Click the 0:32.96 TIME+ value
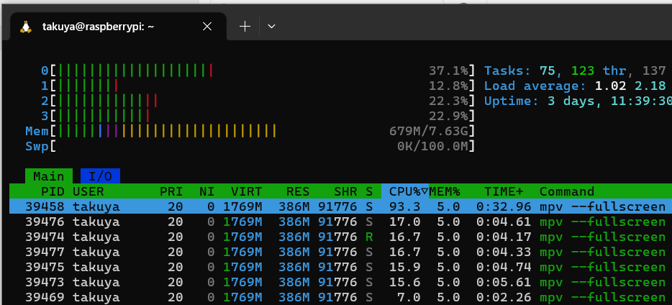 pyautogui.click(x=504, y=207)
